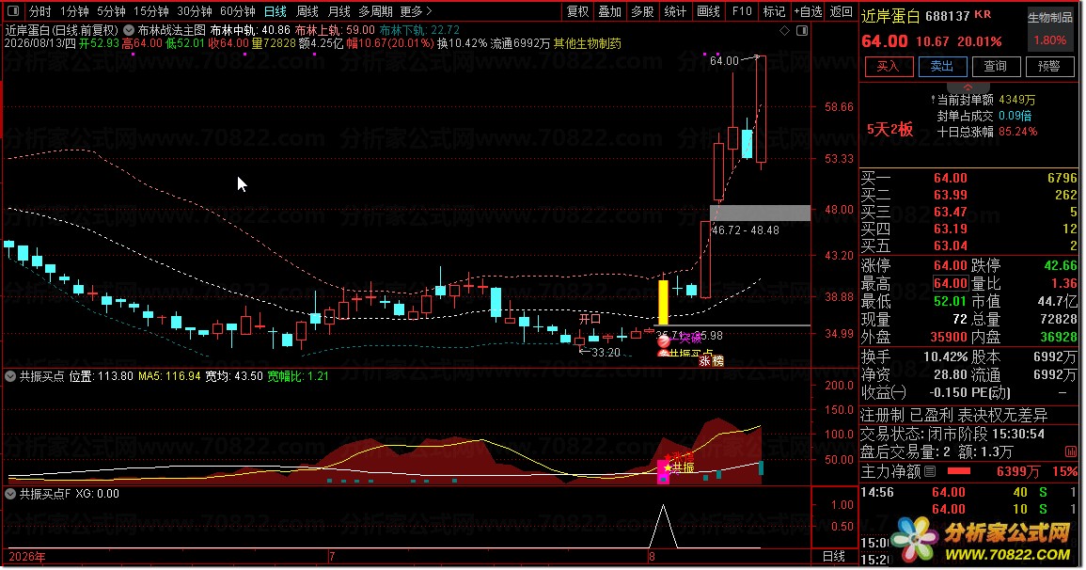Click the 跌停 42.66 value
The height and width of the screenshot is (570, 1086).
point(1061,266)
